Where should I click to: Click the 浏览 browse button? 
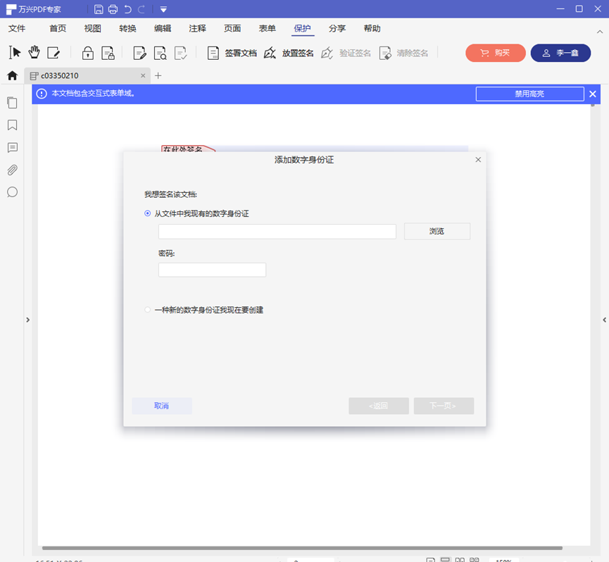(437, 231)
